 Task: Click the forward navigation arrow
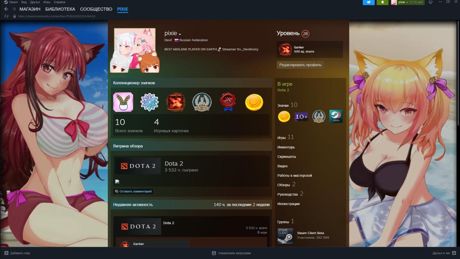[x=14, y=9]
